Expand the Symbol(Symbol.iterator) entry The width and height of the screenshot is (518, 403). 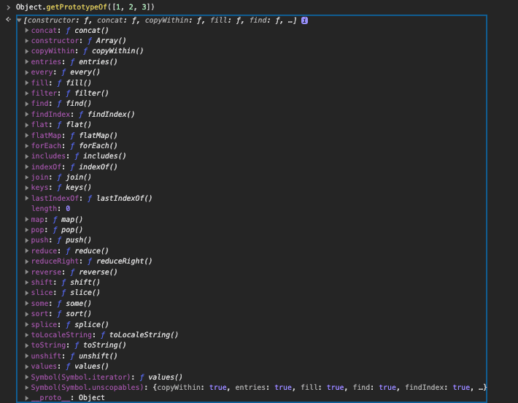[27, 377]
